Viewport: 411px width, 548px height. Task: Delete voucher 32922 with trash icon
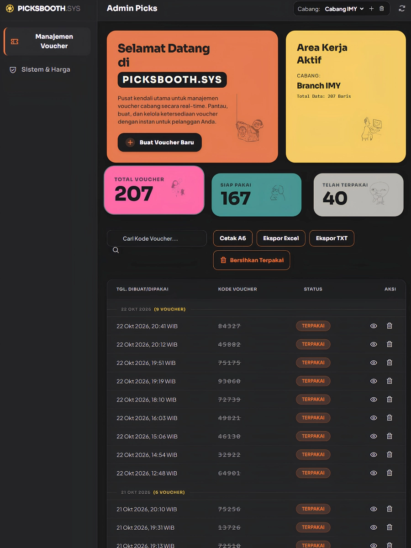(x=390, y=455)
